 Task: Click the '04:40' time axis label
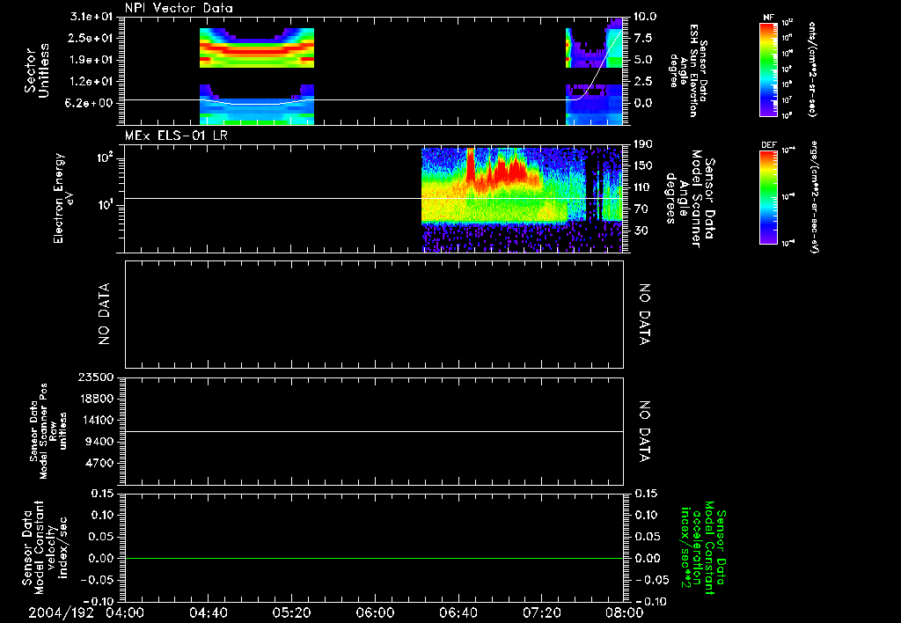(208, 613)
